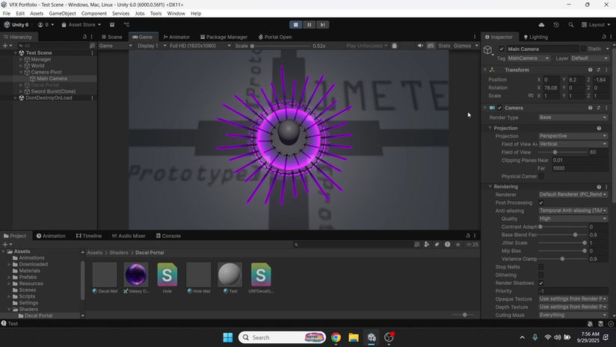
Task: Open the Package Manager tab
Action: (x=224, y=37)
